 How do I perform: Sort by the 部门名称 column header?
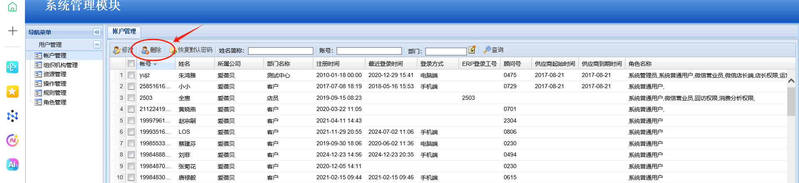point(288,64)
